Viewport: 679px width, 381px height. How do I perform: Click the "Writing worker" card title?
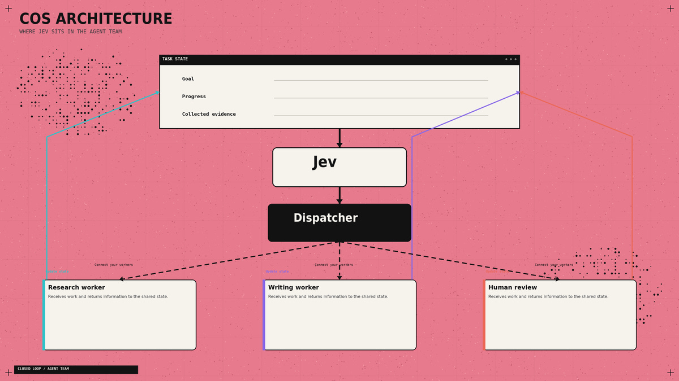(294, 287)
